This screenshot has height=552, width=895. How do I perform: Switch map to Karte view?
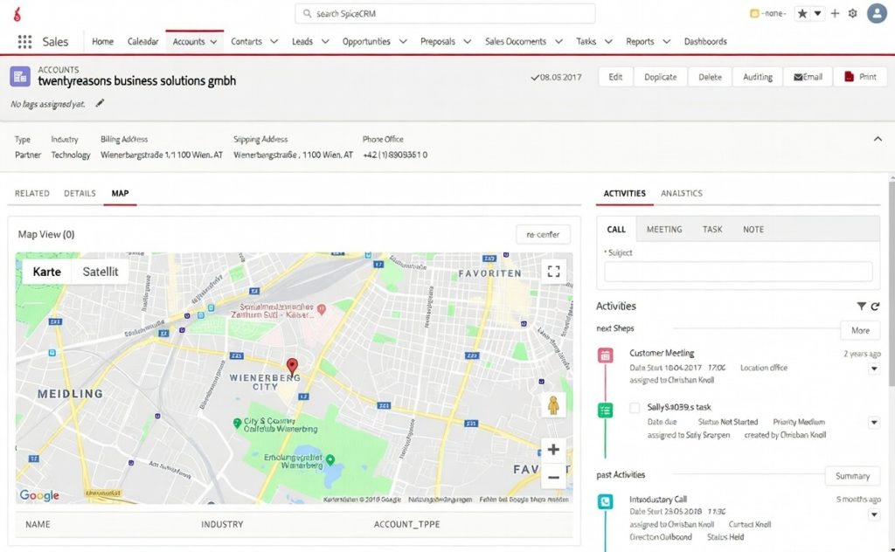(x=47, y=272)
